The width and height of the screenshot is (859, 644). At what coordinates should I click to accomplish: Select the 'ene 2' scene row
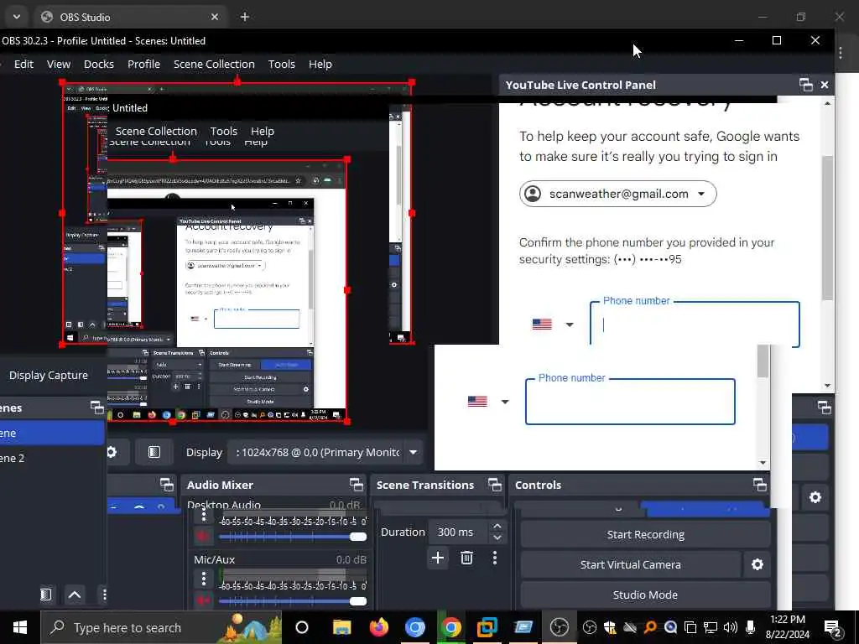click(52, 459)
